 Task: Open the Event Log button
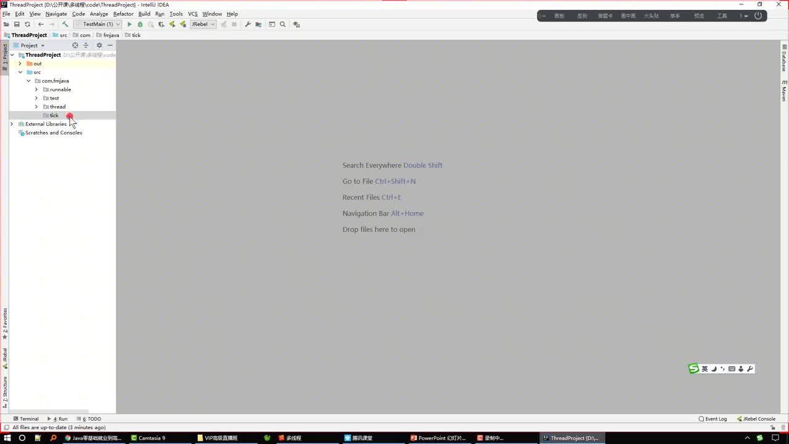pos(713,419)
